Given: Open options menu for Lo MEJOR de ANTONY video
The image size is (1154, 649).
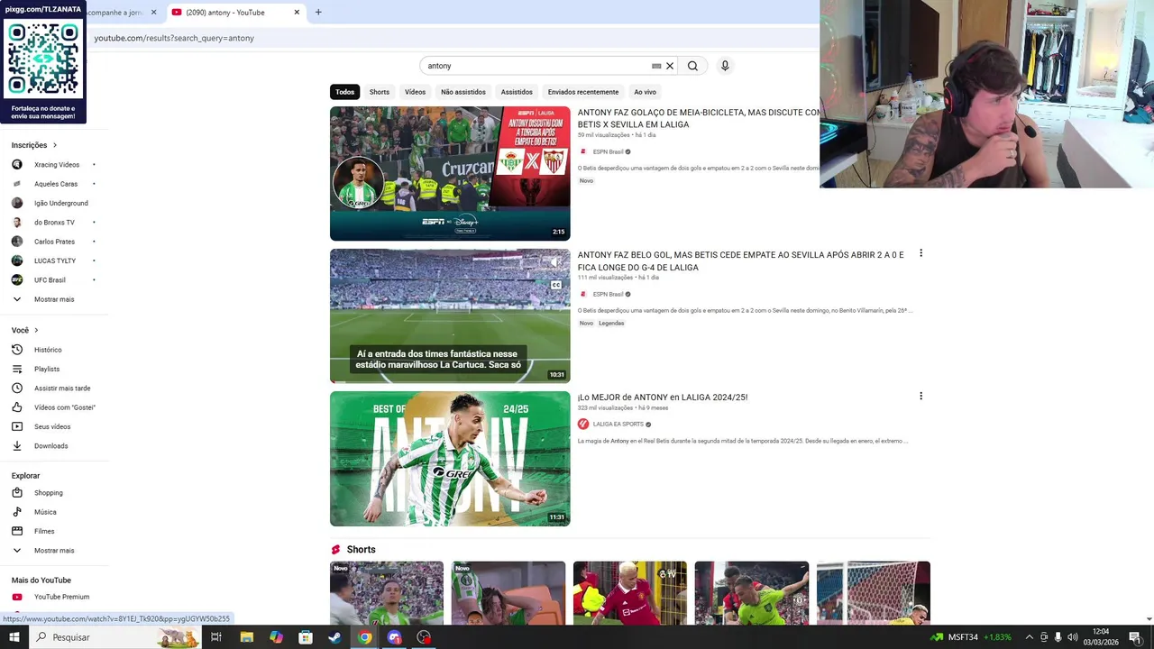Looking at the screenshot, I should (920, 396).
